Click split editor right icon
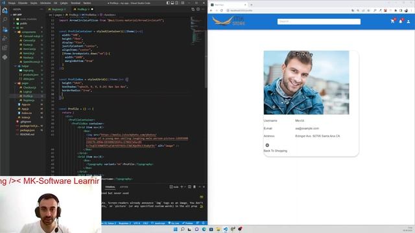Screen dimensions: 415x233 pos(198,9)
